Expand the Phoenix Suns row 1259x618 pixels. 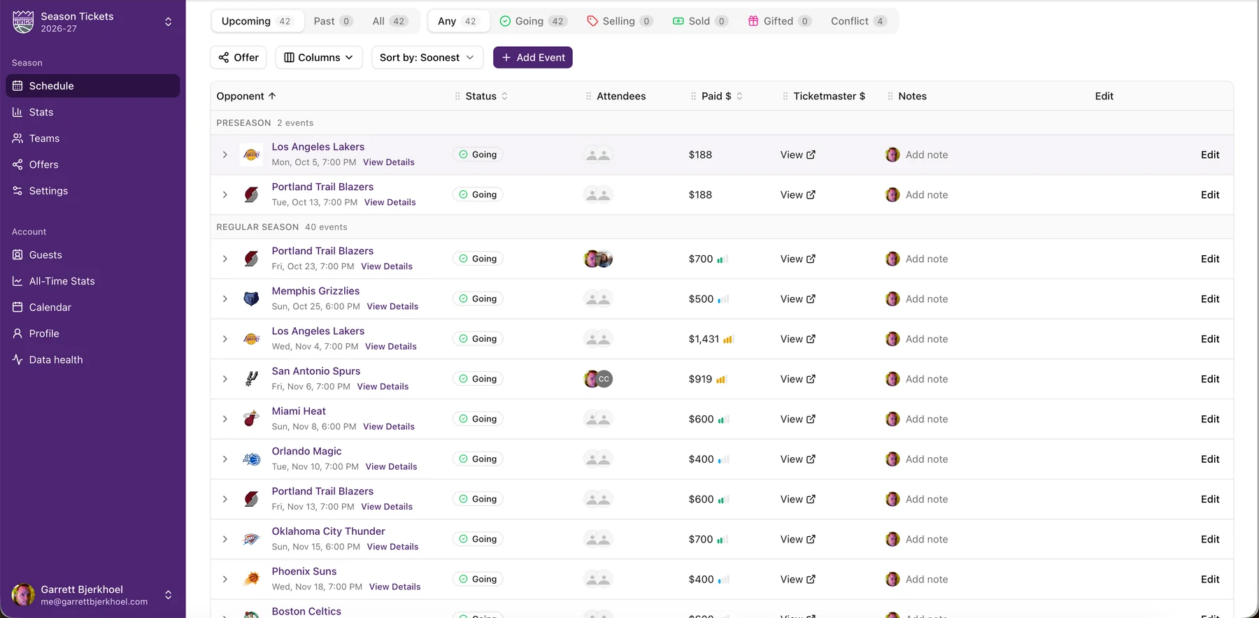[x=225, y=579]
